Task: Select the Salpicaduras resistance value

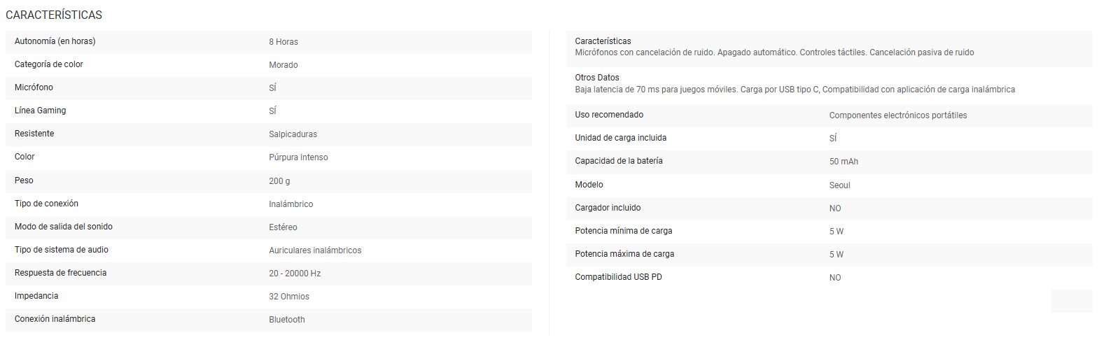Action: 293,134
